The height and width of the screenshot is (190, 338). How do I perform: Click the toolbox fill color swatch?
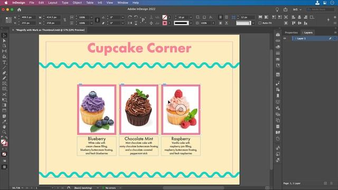[x=3, y=142]
